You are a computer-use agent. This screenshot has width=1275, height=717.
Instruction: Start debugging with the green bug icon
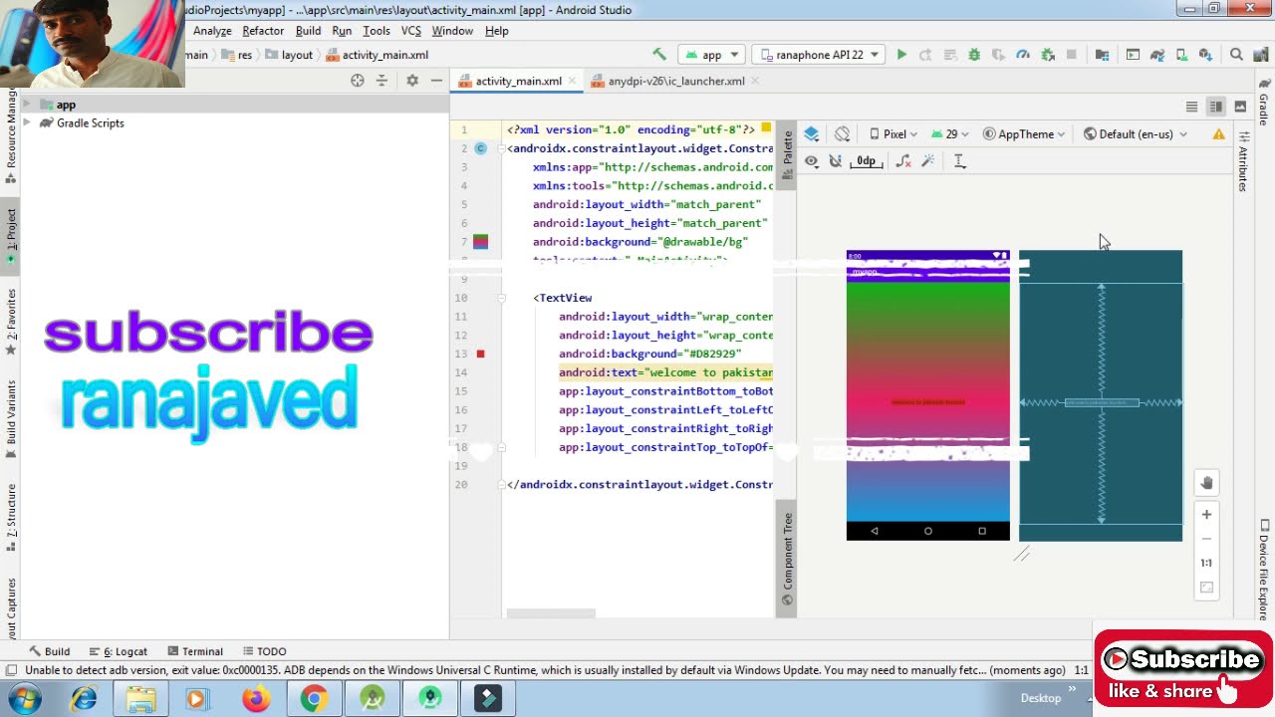coord(974,55)
